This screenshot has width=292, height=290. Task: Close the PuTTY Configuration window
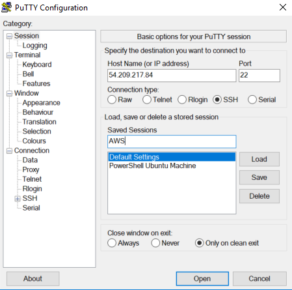tap(283, 7)
